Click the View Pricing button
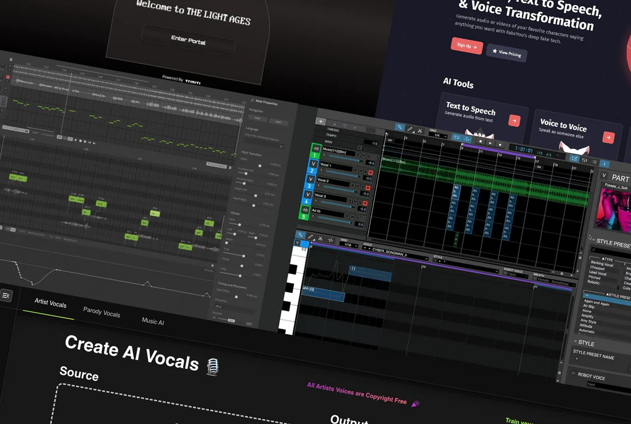 [x=506, y=53]
